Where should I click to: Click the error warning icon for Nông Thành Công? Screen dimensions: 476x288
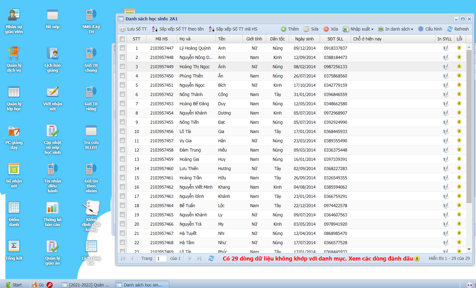pyautogui.click(x=459, y=94)
